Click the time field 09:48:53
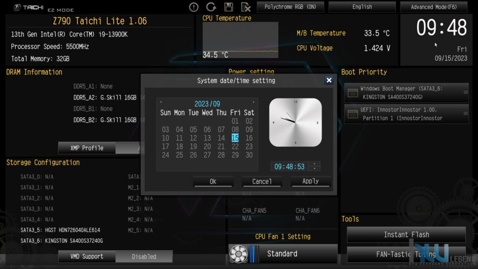 pos(289,167)
